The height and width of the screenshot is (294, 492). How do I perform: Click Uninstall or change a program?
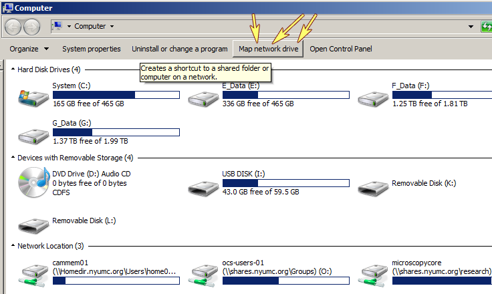[179, 49]
